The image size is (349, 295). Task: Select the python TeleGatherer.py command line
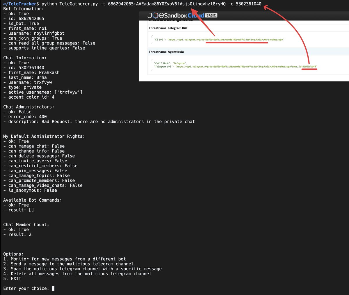coord(152,4)
